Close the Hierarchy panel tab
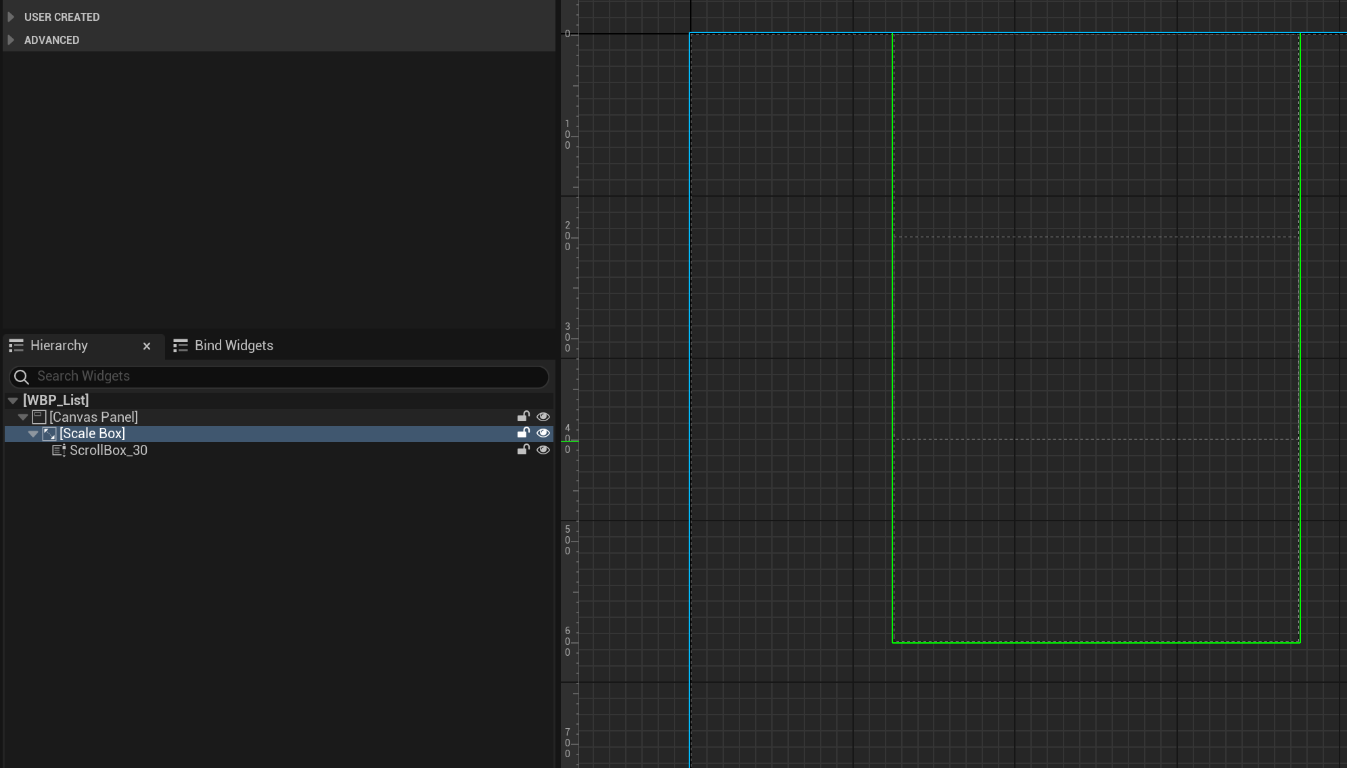Viewport: 1347px width, 768px height. (x=147, y=346)
